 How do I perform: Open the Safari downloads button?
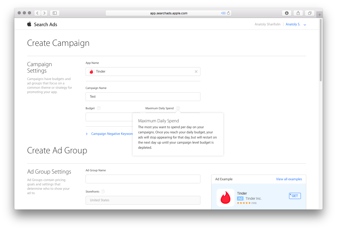pos(287,13)
